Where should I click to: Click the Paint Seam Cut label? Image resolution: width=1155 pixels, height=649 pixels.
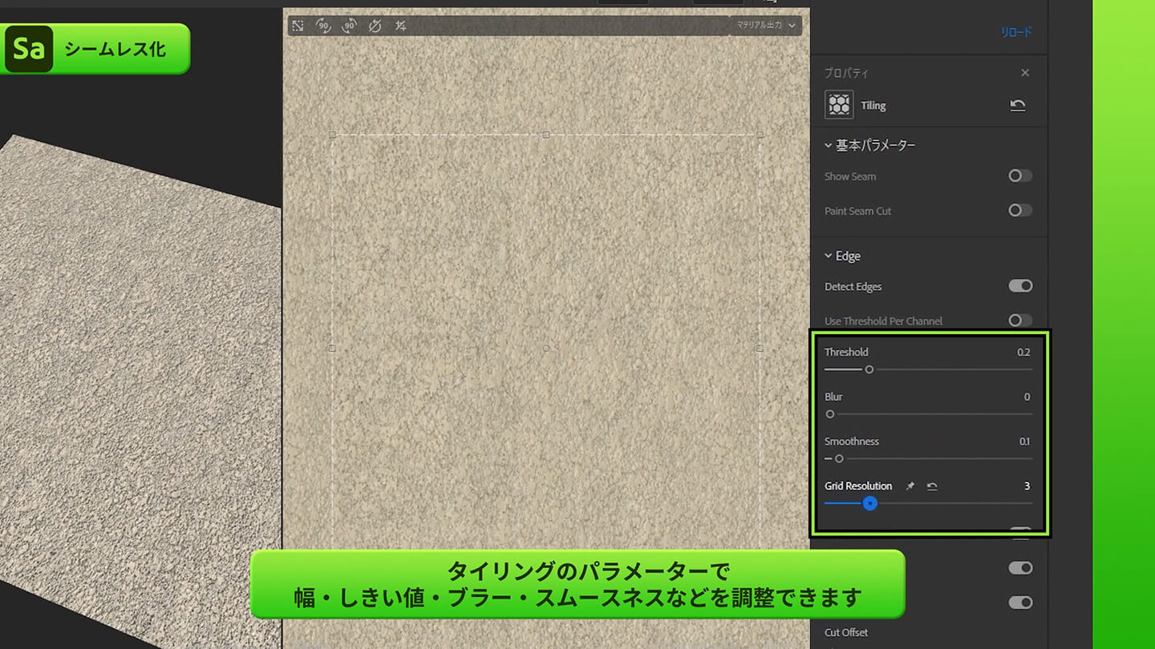coord(857,211)
